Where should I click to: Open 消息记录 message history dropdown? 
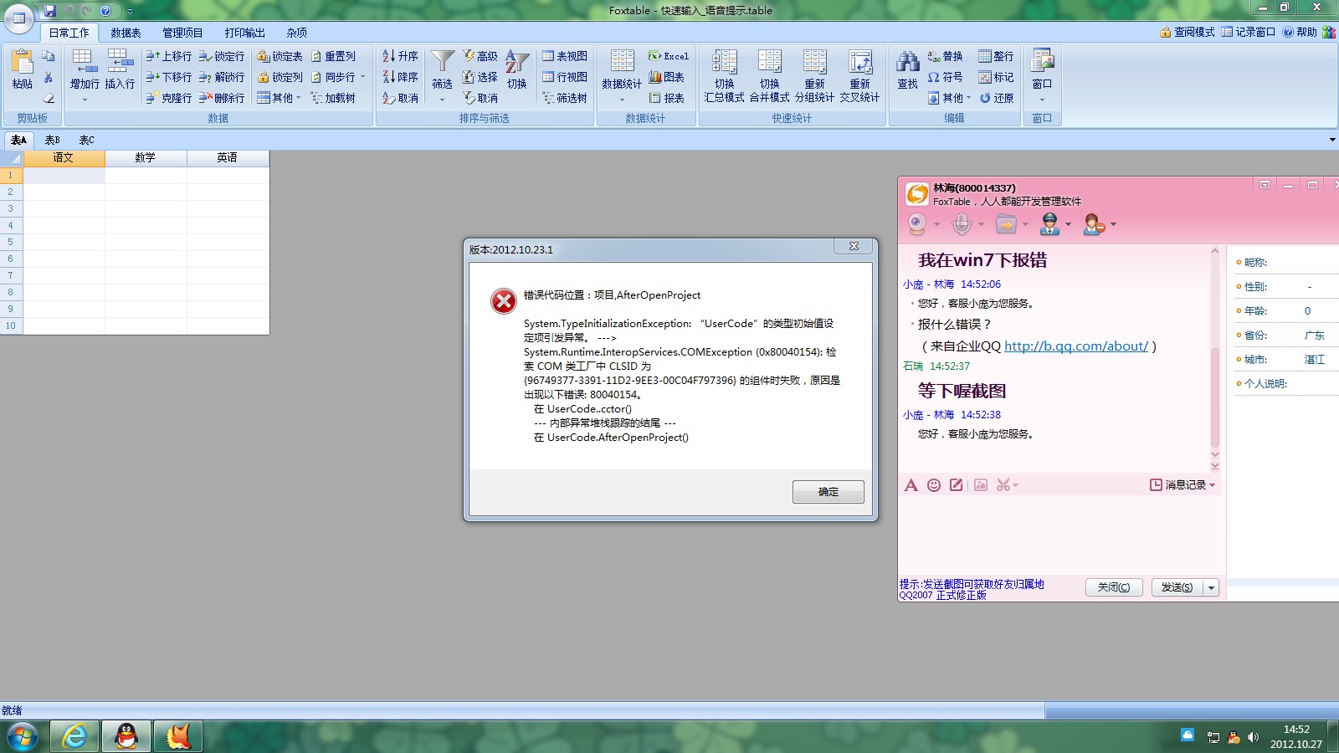(x=1183, y=484)
